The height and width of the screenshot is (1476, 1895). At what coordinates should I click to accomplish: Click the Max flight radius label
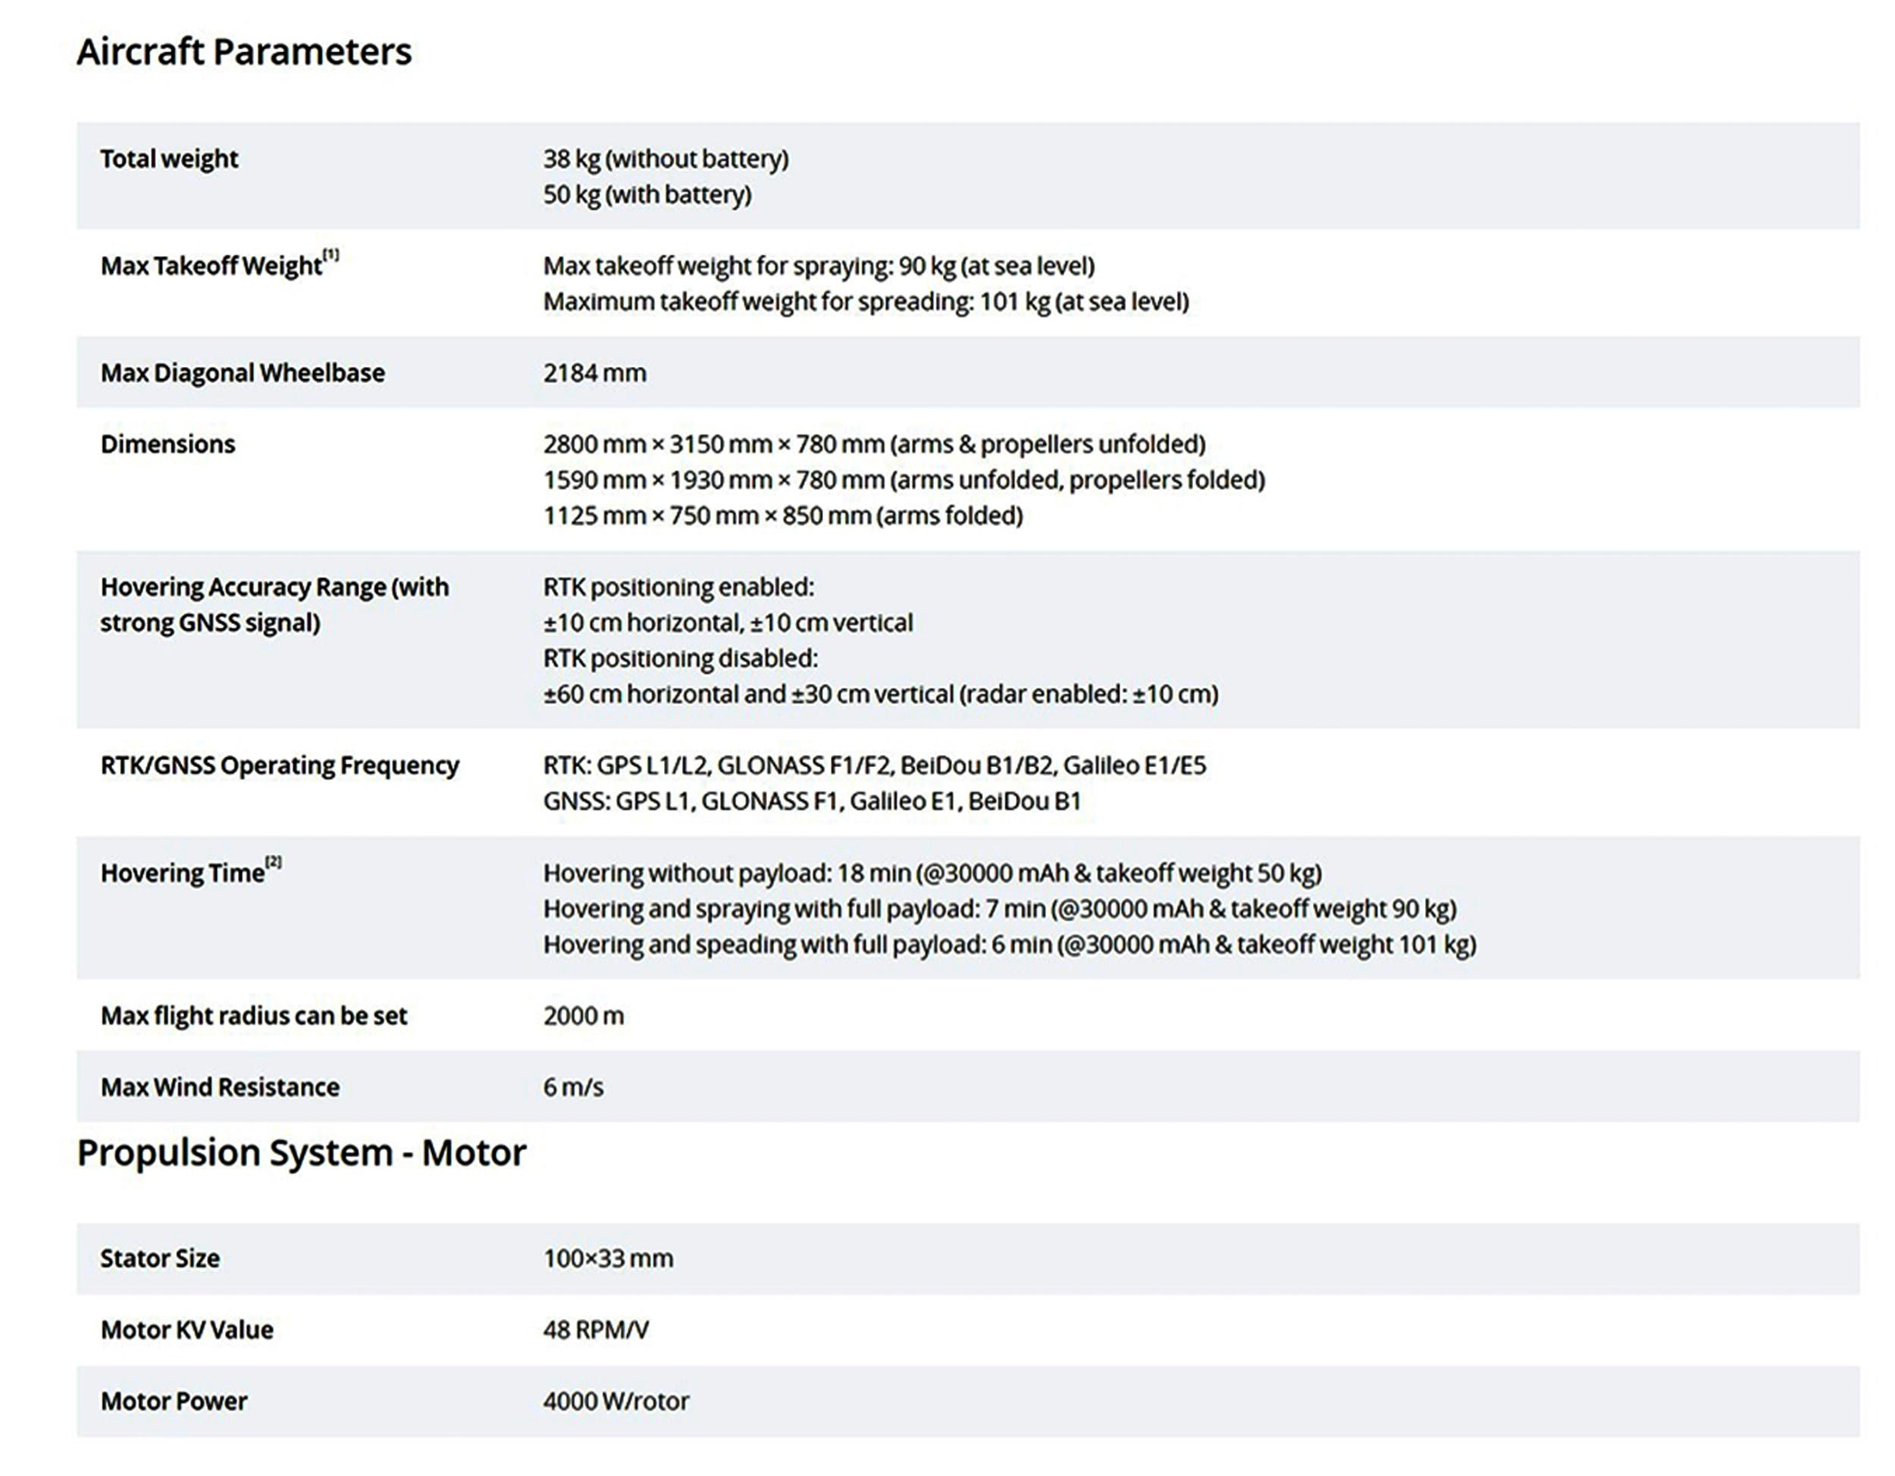coord(253,1016)
